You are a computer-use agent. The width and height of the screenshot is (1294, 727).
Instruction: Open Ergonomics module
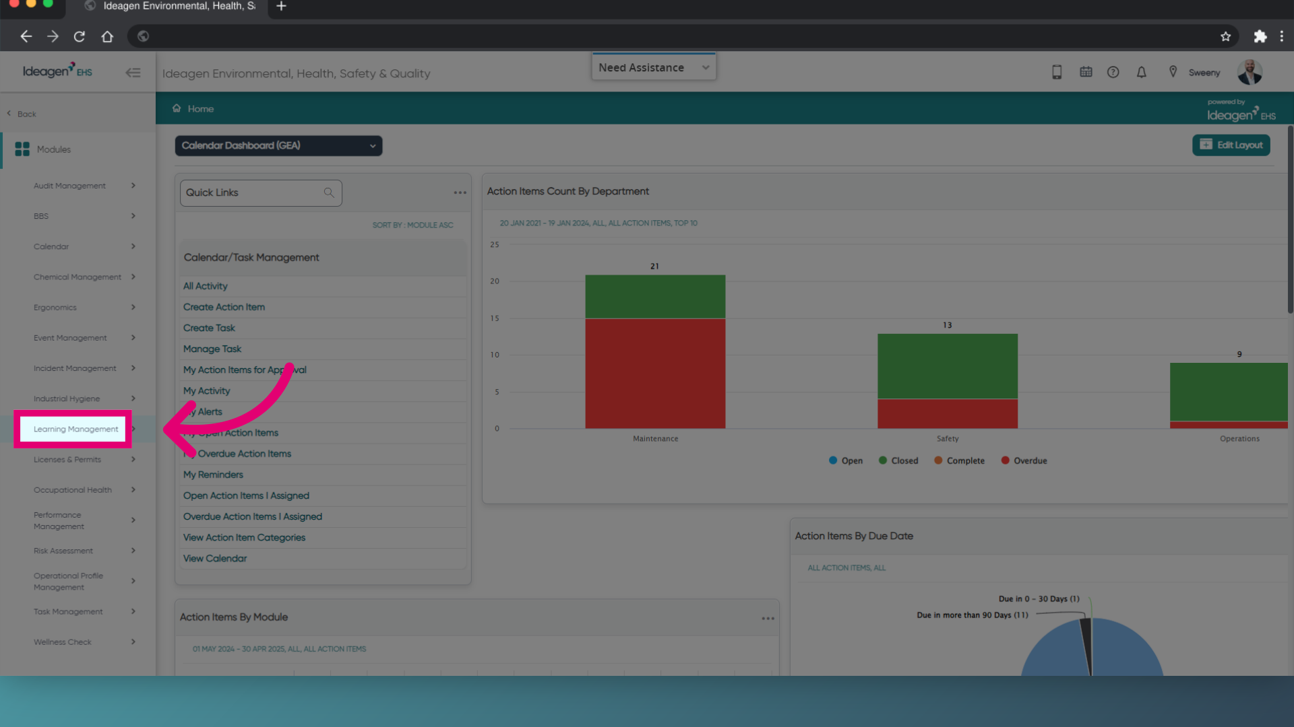point(55,307)
